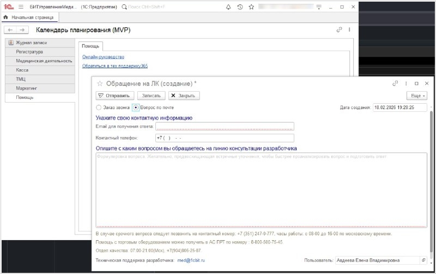The width and height of the screenshot is (436, 274).
Task: Click the dialog's vertical scrollbar
Action: 432,164
